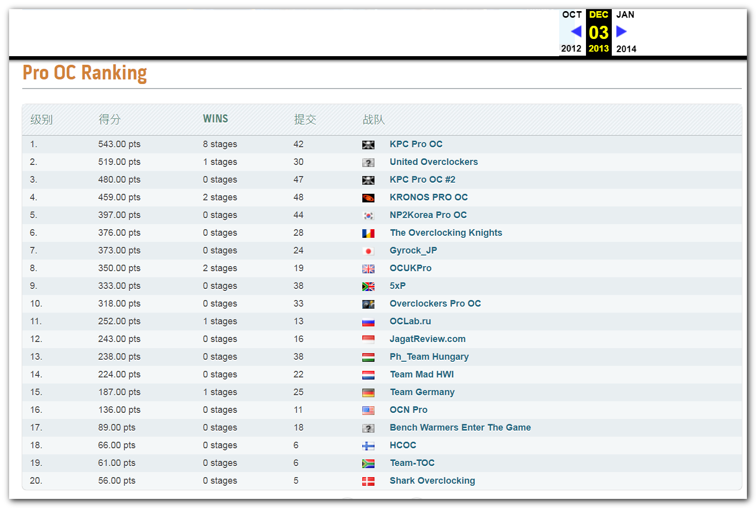Click the Korean flag beside NP2Korea Pro OC
Screen dimensions: 756x508
pos(368,216)
